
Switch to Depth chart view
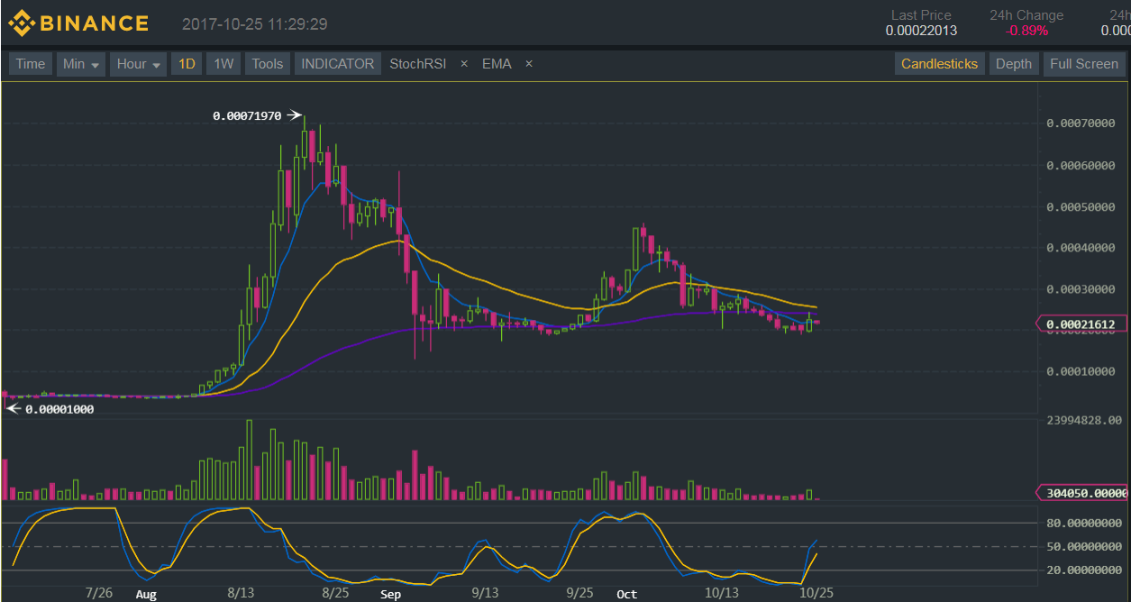coord(1014,64)
